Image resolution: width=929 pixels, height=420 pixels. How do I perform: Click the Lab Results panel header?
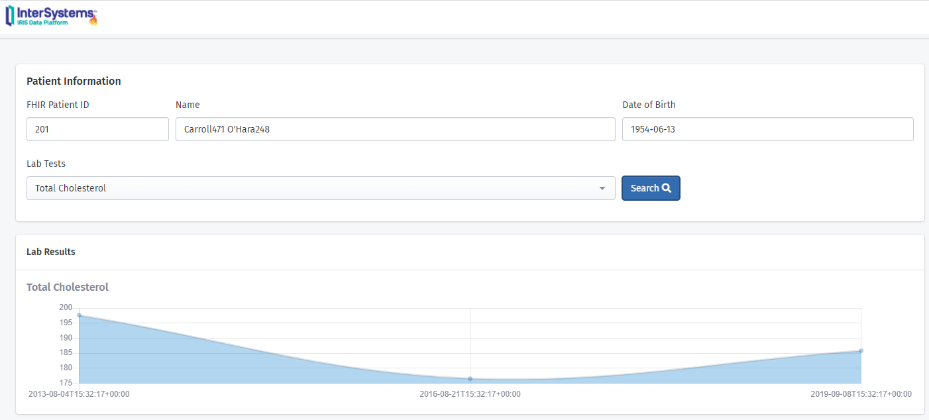click(51, 252)
